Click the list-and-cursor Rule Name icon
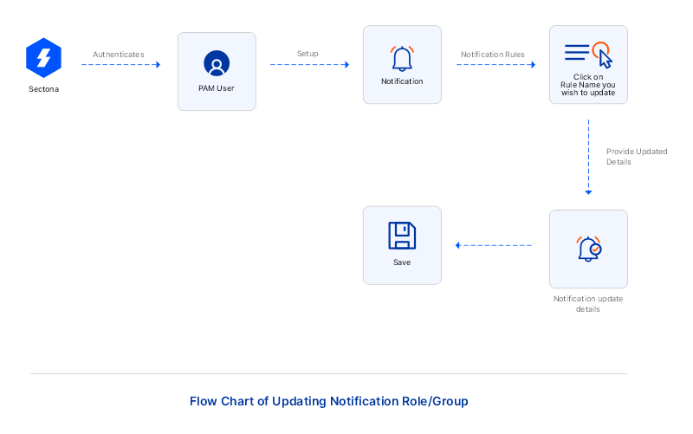Image resolution: width=693 pixels, height=434 pixels. coord(588,55)
